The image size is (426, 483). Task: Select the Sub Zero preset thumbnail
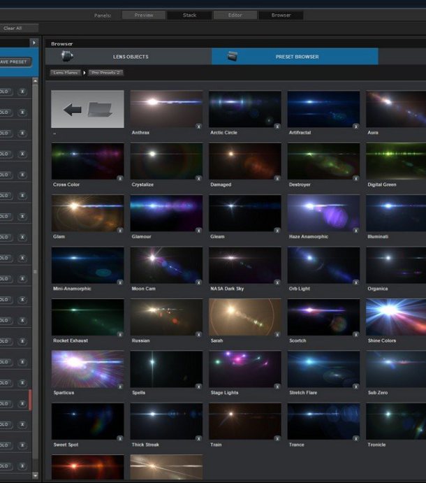(396, 369)
